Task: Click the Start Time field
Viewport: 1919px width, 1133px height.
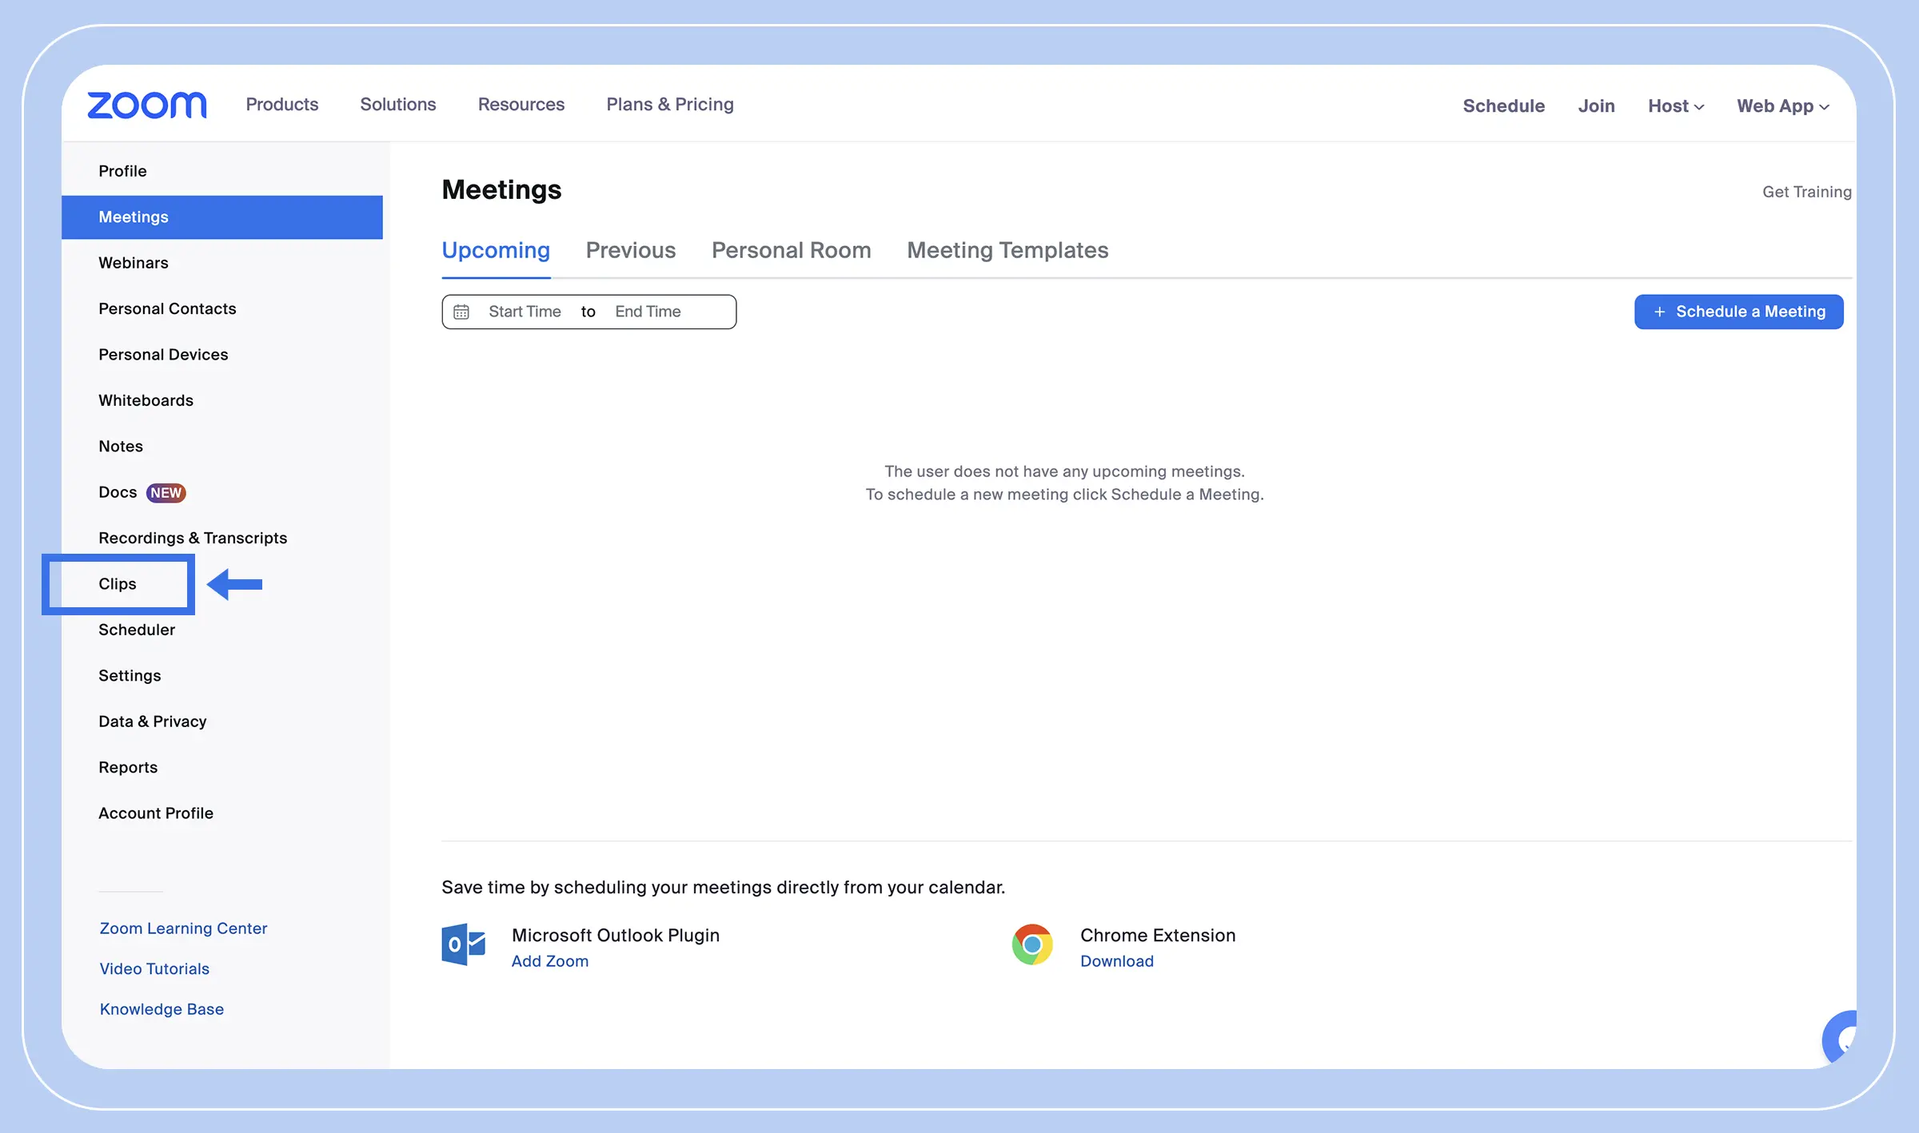Action: tap(525, 312)
